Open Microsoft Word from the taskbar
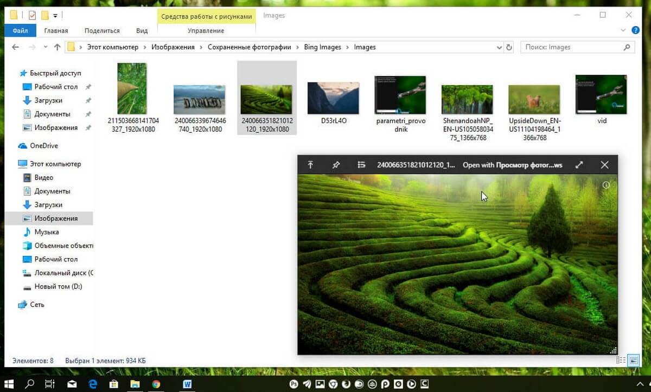651x392 pixels. (x=188, y=384)
